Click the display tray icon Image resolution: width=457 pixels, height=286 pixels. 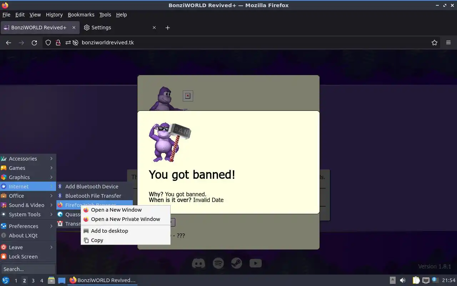(x=426, y=280)
